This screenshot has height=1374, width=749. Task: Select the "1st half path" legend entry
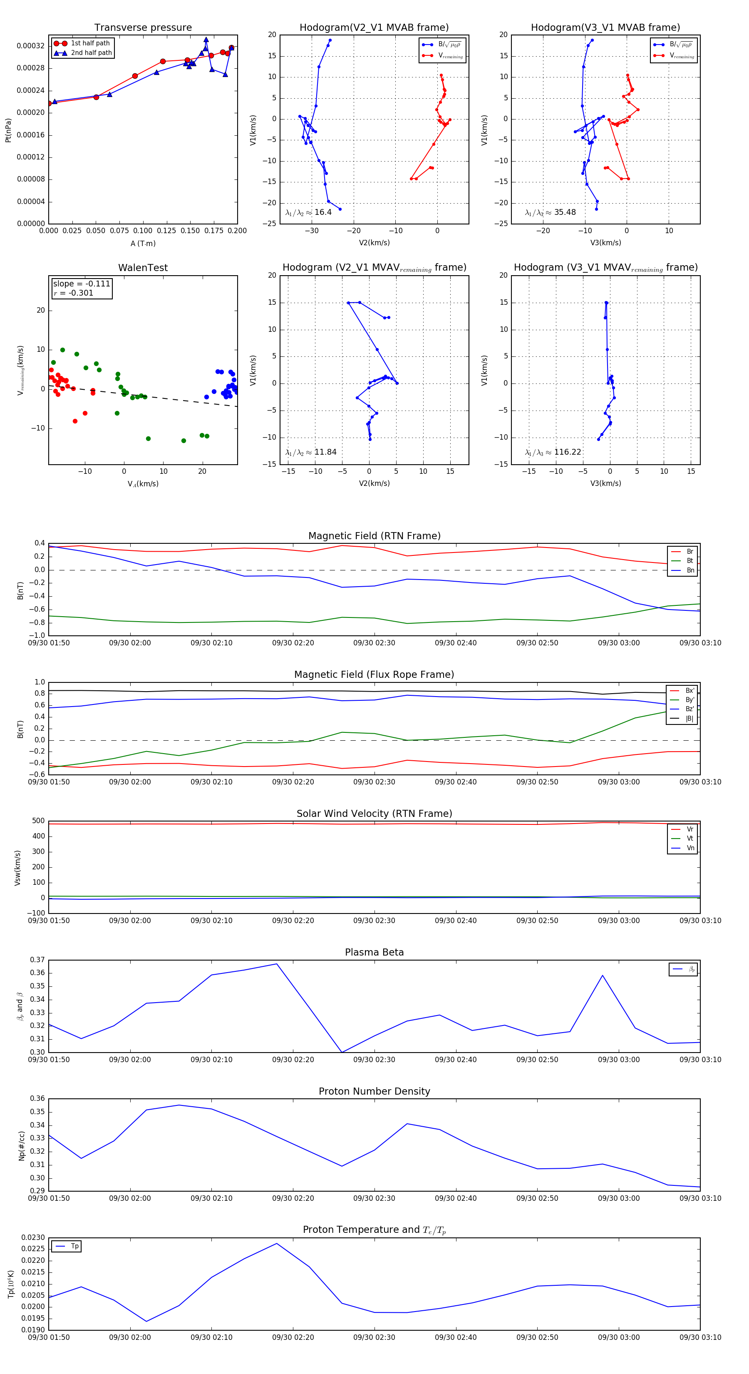click(82, 43)
